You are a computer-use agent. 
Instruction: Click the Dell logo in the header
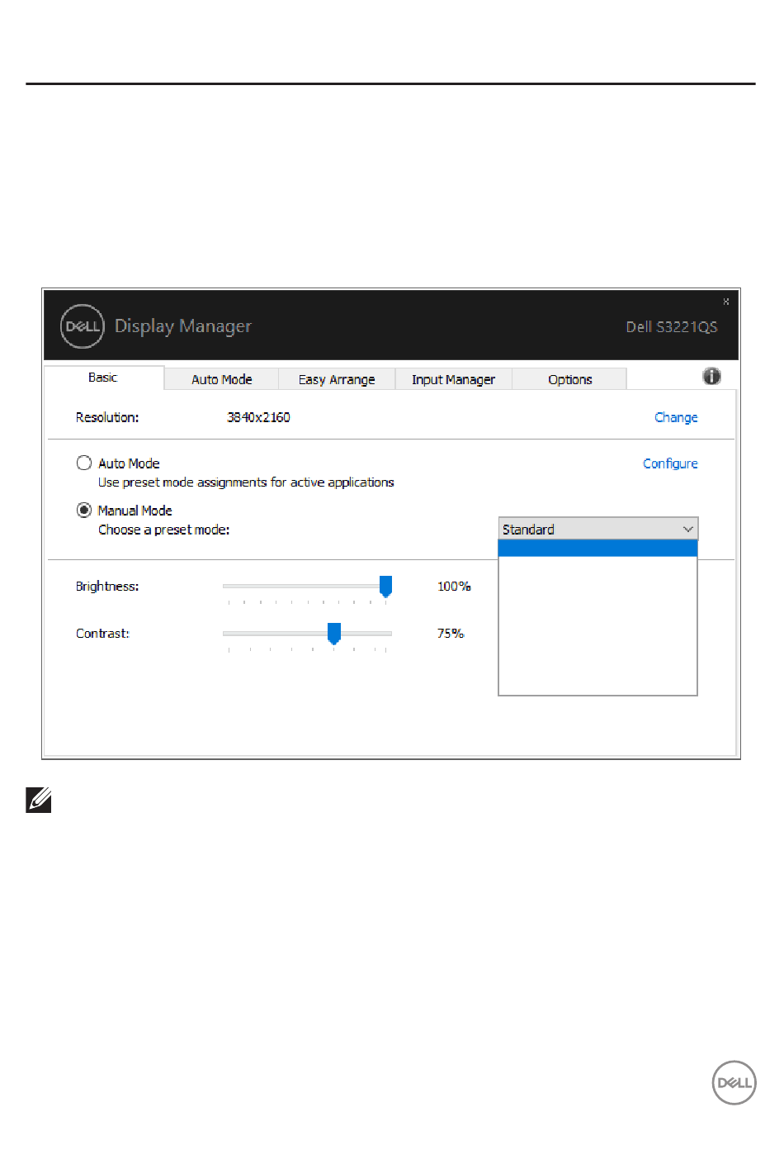coord(83,326)
